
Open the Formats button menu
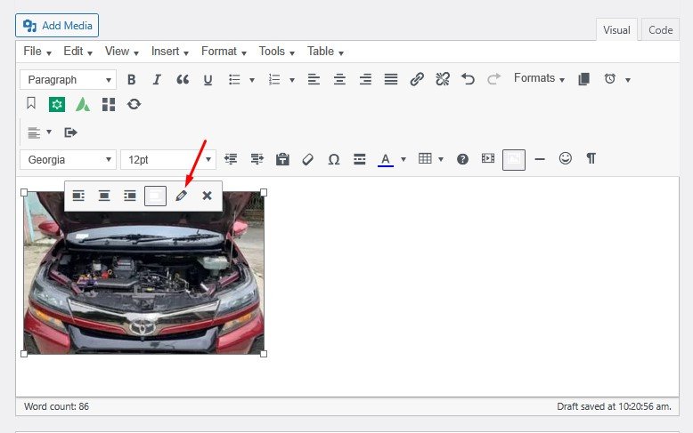[539, 78]
